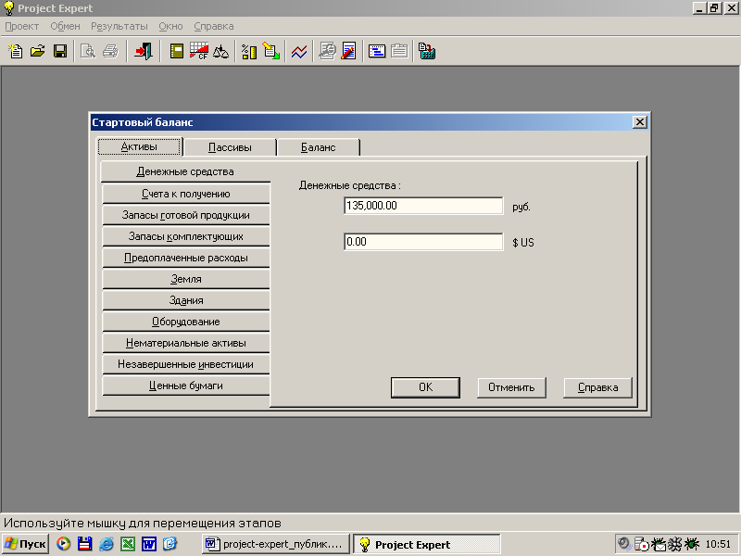Open print preview toolbar icon
Image resolution: width=741 pixels, height=556 pixels.
point(88,51)
